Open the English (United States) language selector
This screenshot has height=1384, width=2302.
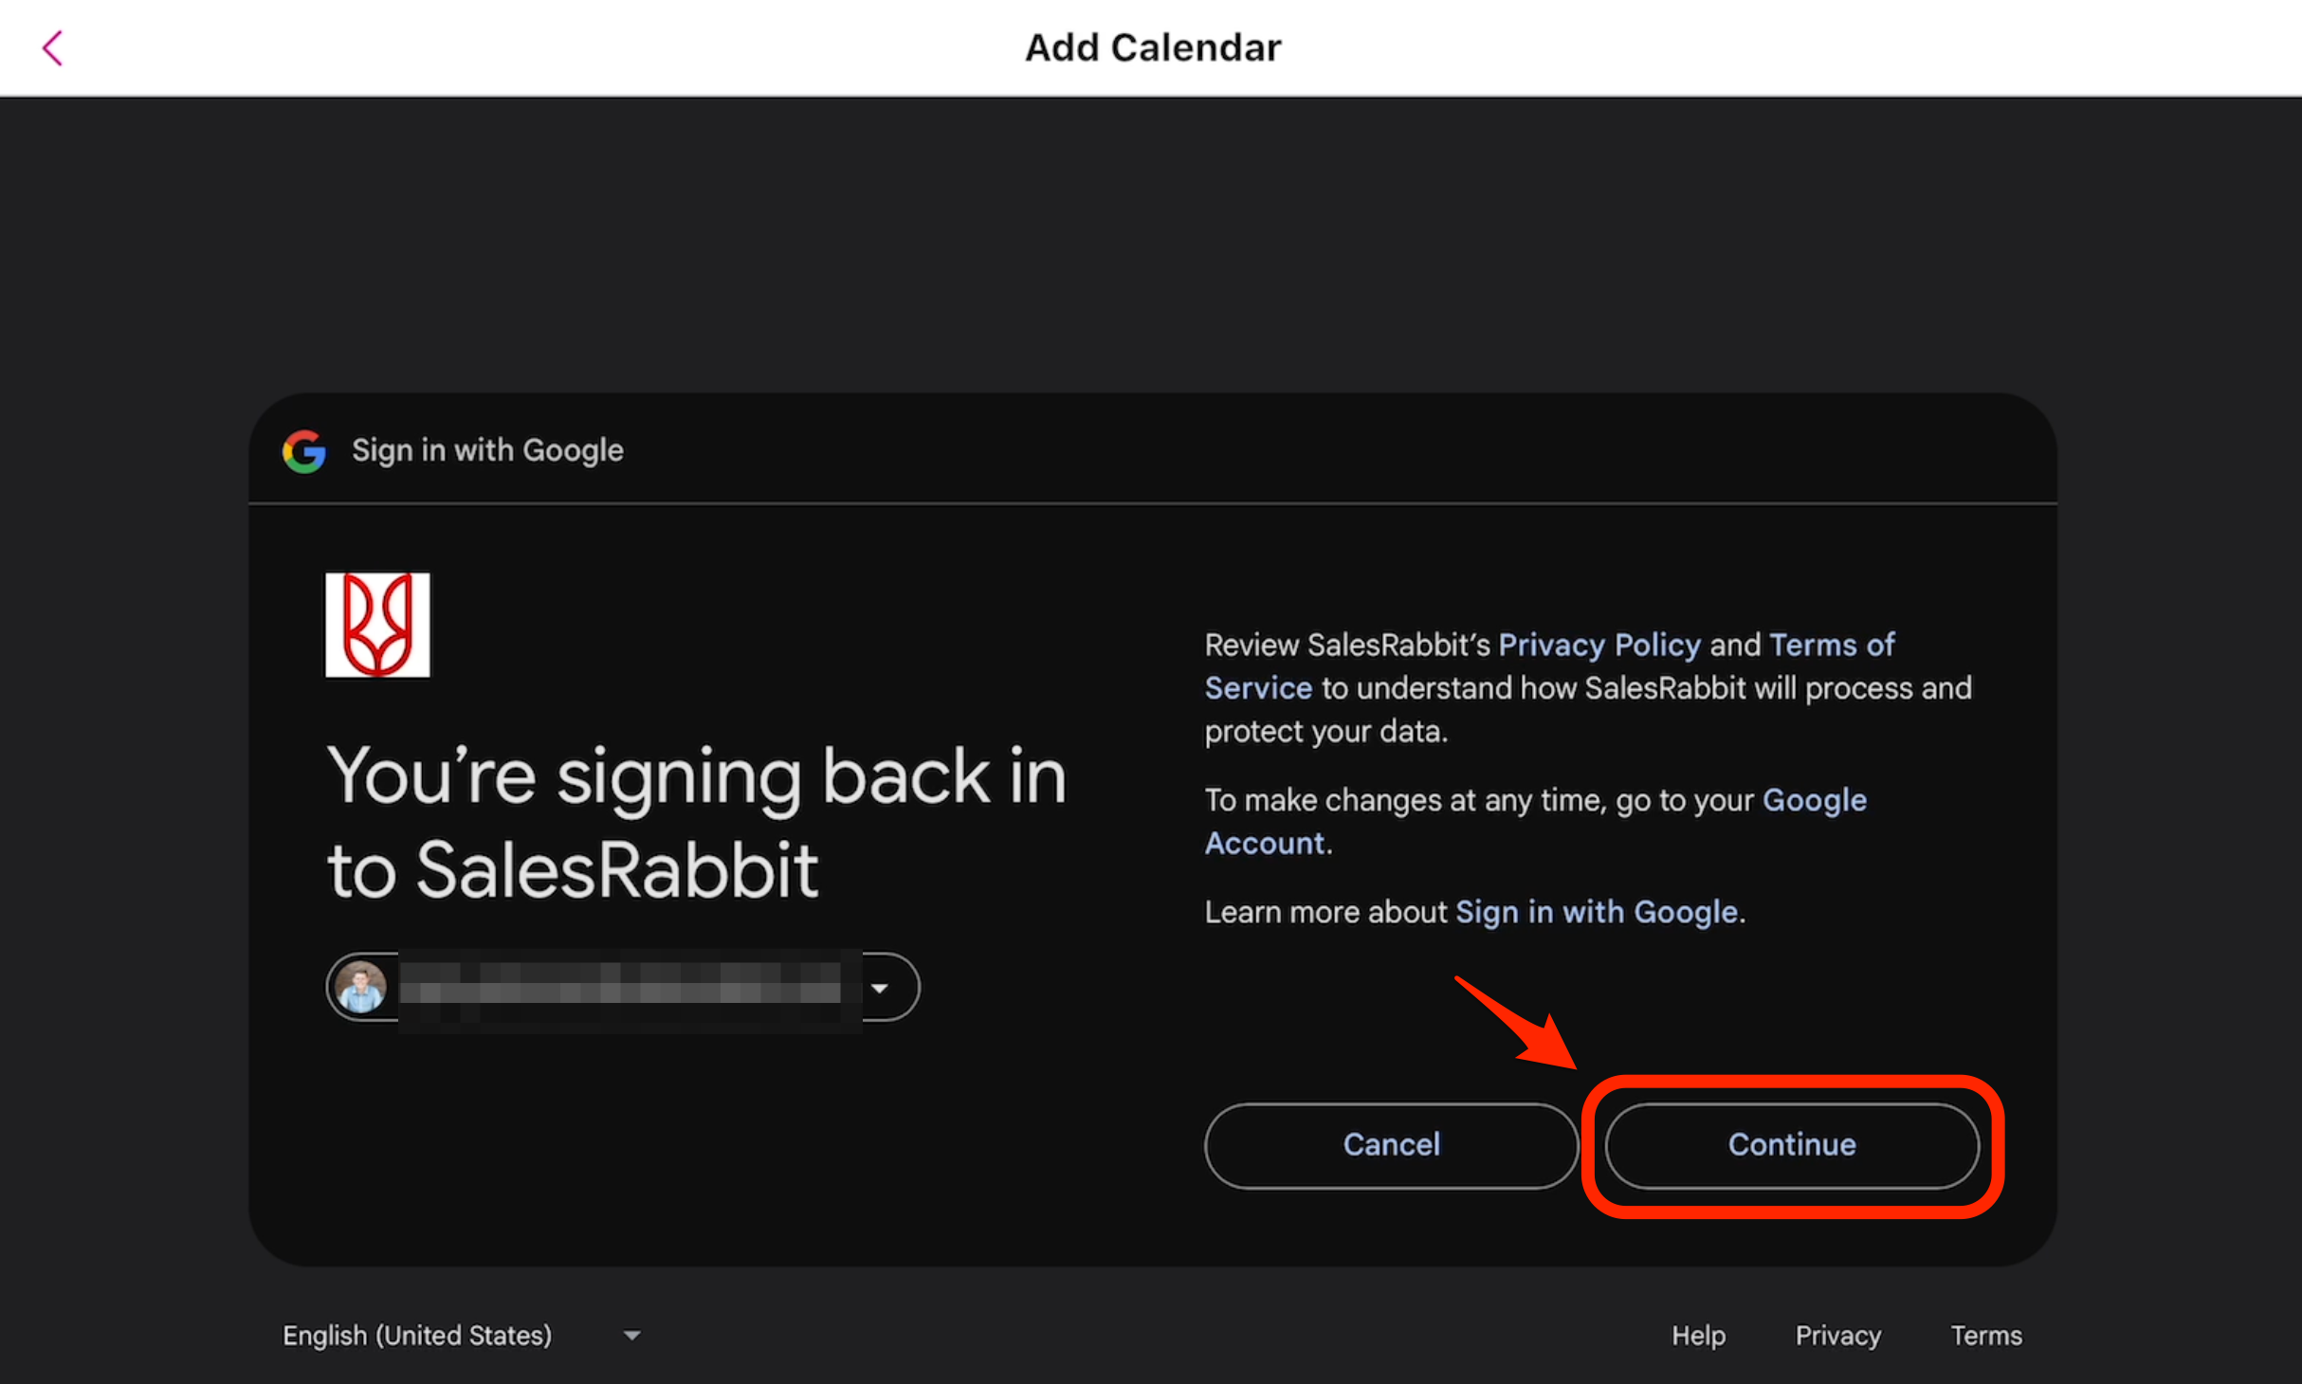coord(417,1336)
